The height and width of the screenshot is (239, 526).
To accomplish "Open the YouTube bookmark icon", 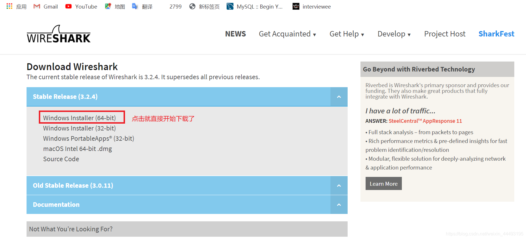I will [x=68, y=6].
